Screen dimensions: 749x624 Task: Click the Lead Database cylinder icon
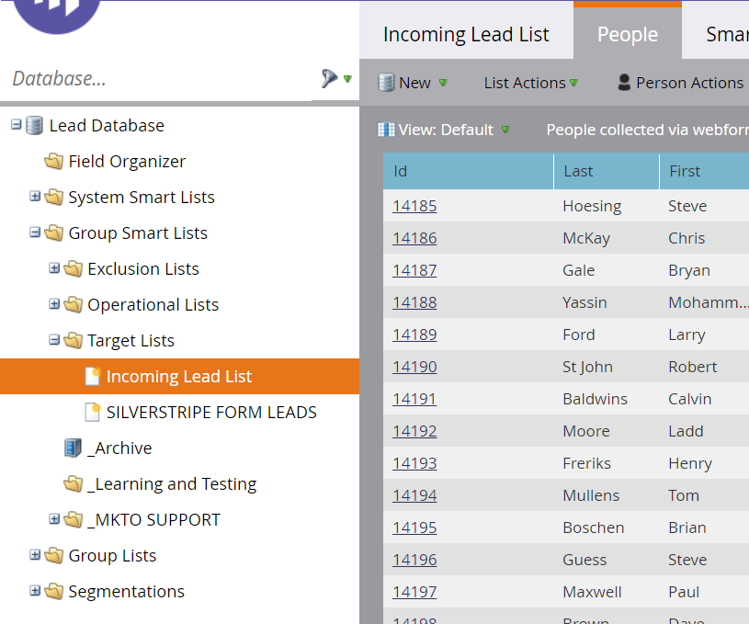click(34, 126)
